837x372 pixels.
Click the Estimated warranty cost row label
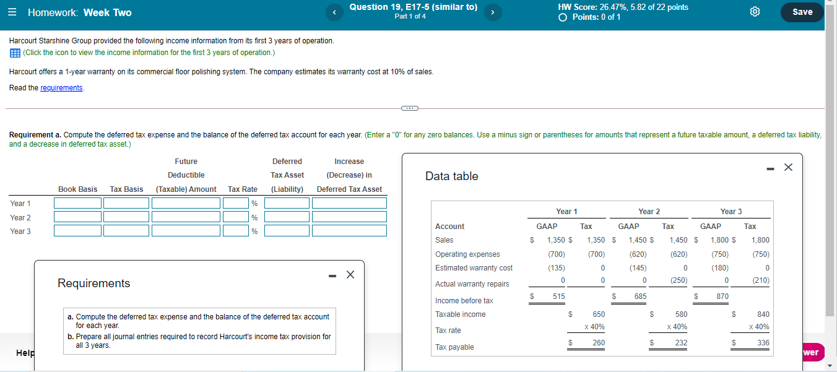pyautogui.click(x=474, y=268)
